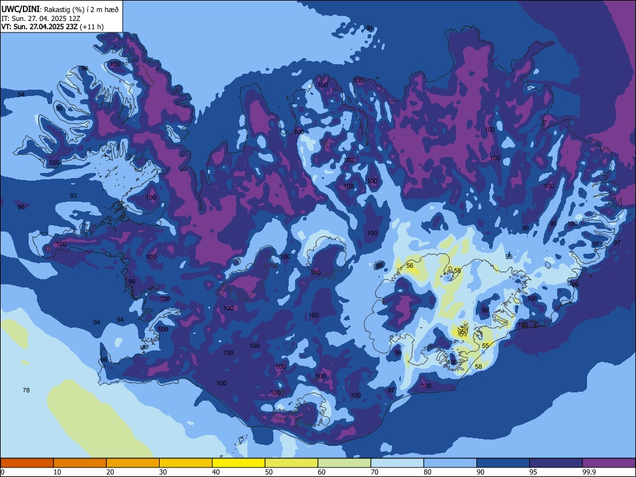Image resolution: width=636 pixels, height=477 pixels.
Task: Click the '(+11 h)' forecast offset text
Action: [91, 27]
